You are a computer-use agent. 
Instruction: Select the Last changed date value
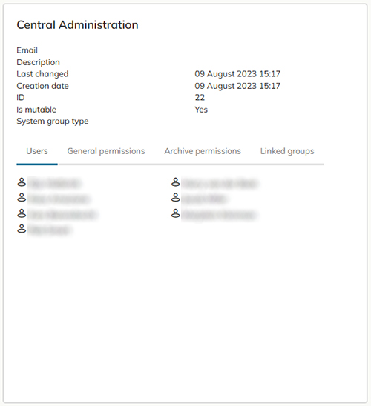[x=237, y=74]
